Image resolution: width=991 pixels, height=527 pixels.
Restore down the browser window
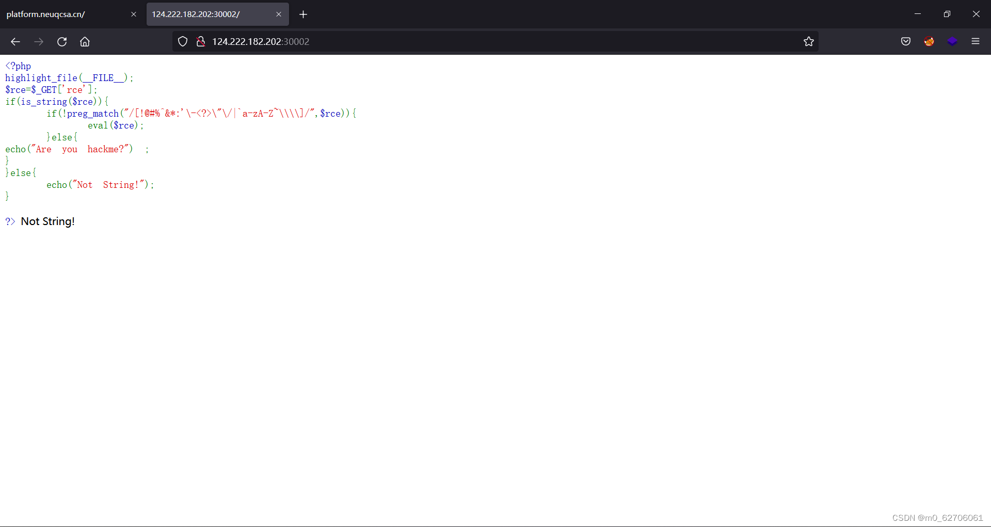pos(947,14)
